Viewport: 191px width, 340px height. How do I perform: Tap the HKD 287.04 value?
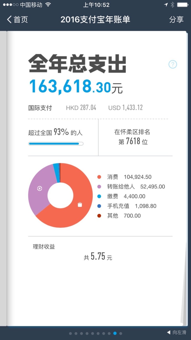click(x=81, y=108)
